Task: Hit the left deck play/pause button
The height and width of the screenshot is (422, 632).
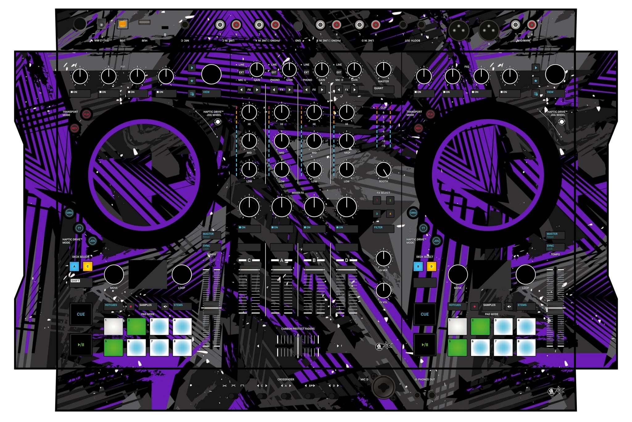Action: pos(81,345)
